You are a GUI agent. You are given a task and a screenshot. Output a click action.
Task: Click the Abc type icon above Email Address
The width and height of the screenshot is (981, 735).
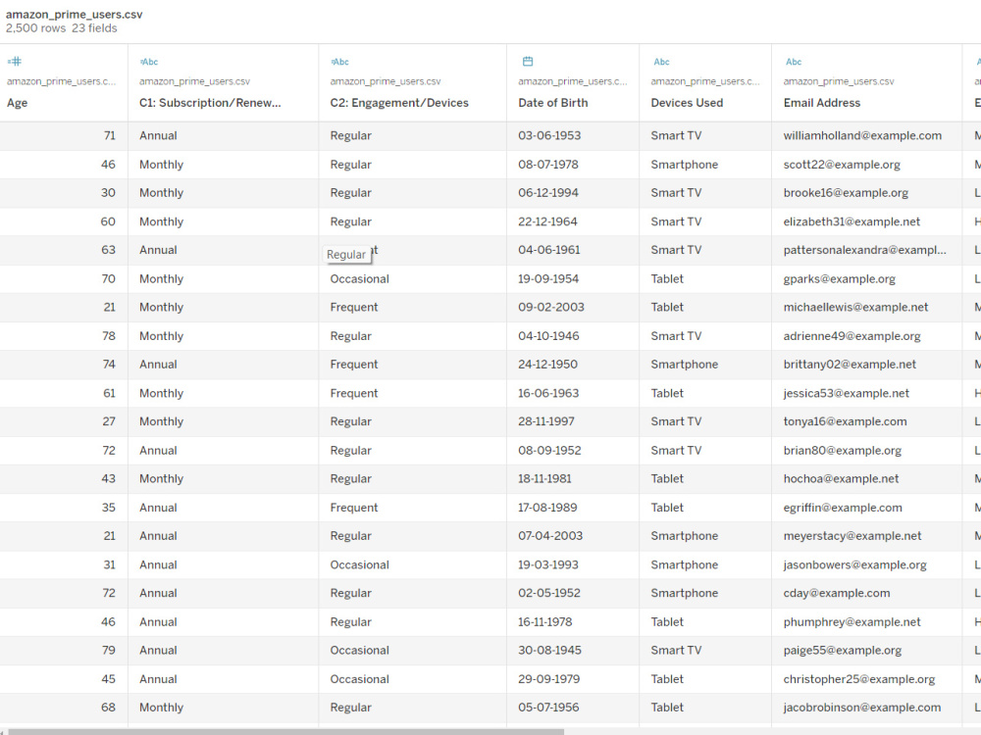pyautogui.click(x=794, y=62)
